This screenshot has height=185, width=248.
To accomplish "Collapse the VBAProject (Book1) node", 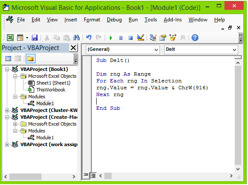I will pyautogui.click(x=7, y=69).
